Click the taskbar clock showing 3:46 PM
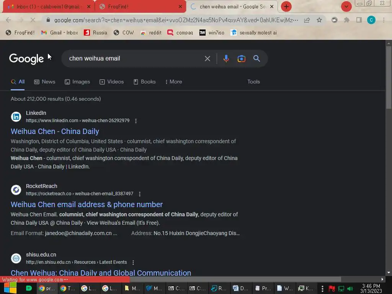Image resolution: width=392 pixels, height=294 pixels. pos(371,289)
